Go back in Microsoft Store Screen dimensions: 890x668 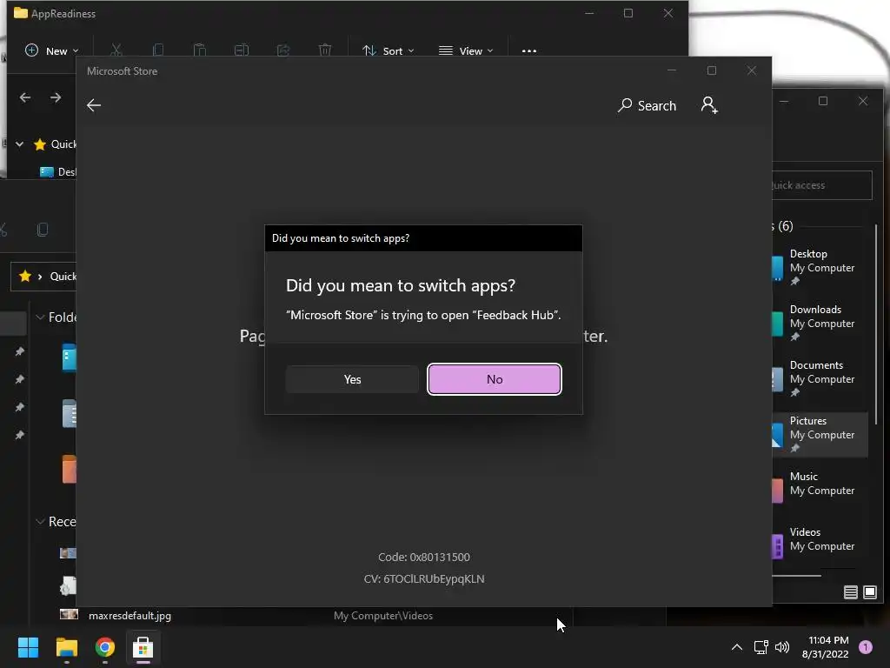tap(94, 105)
